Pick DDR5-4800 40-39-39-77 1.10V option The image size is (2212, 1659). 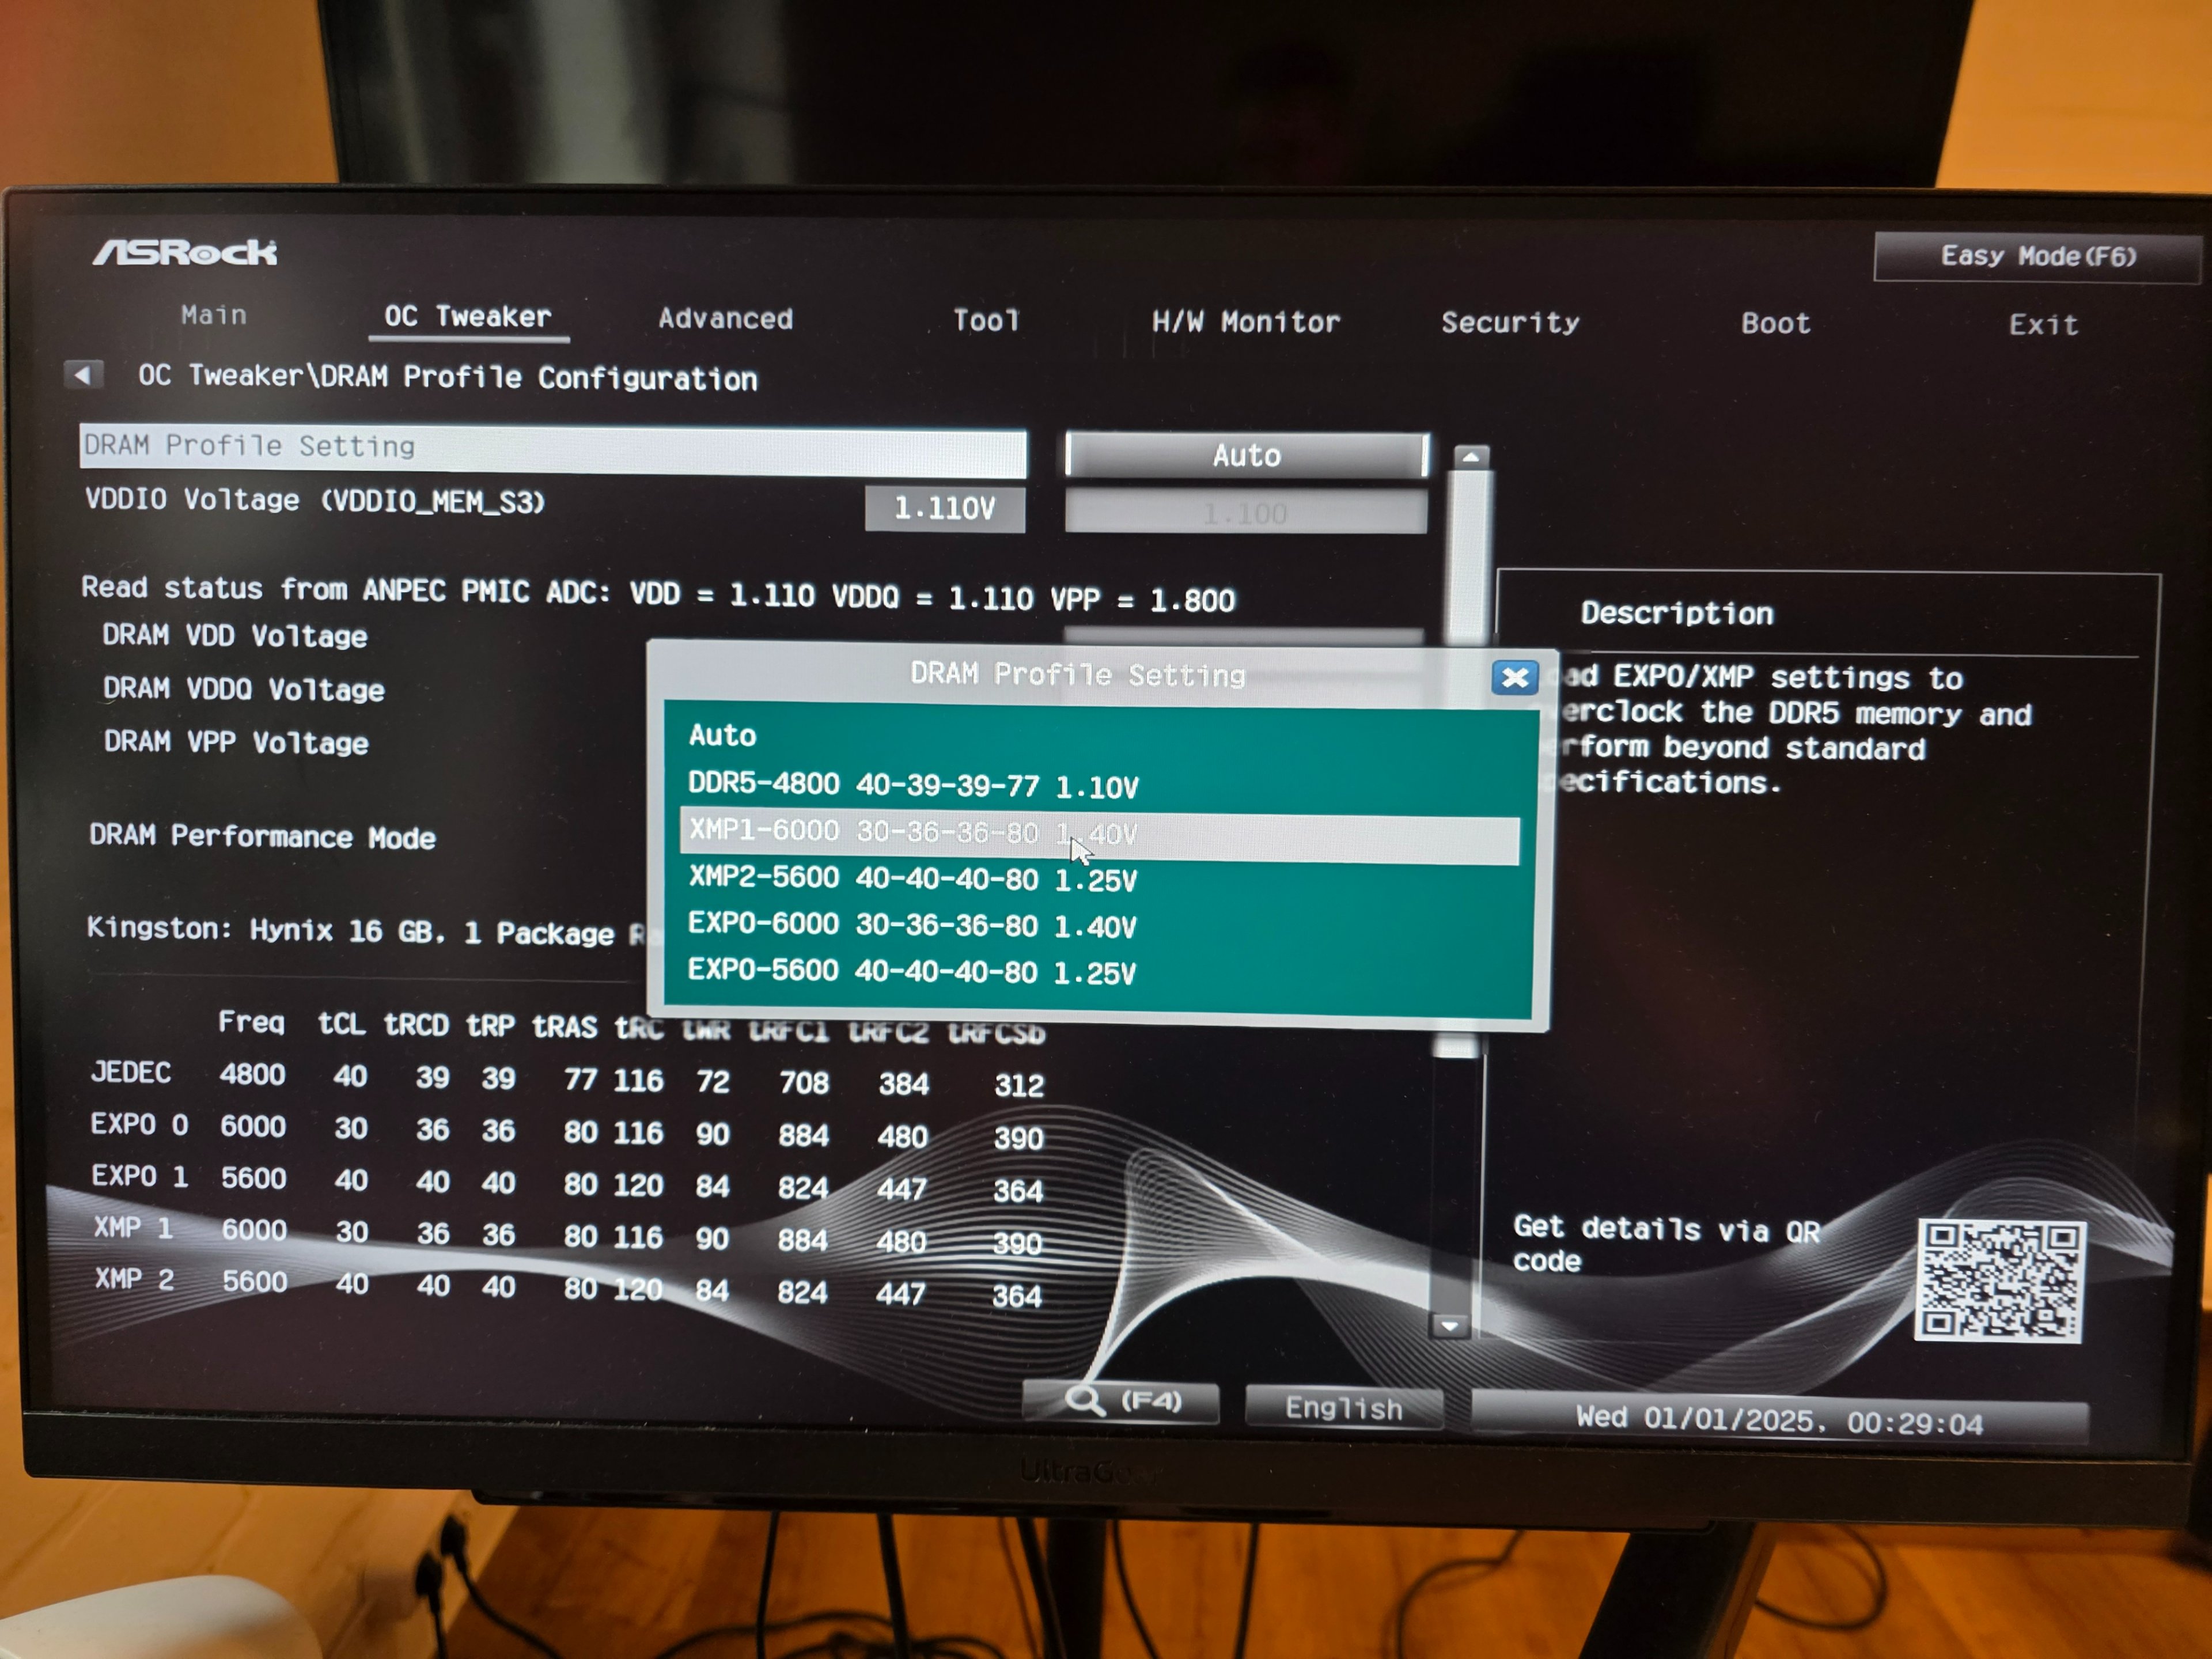pos(912,786)
